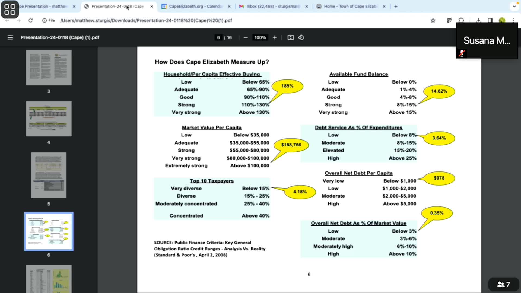Open page 4 thumbnail
Screen dimensions: 521x293
[49, 119]
